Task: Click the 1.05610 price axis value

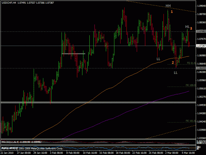Action: pos(201,89)
